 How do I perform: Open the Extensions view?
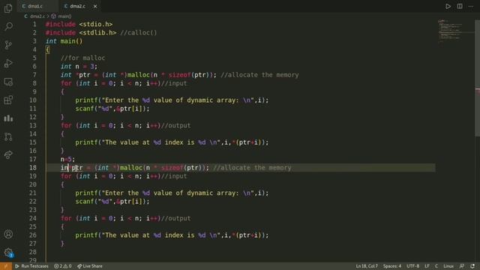pos(8,100)
